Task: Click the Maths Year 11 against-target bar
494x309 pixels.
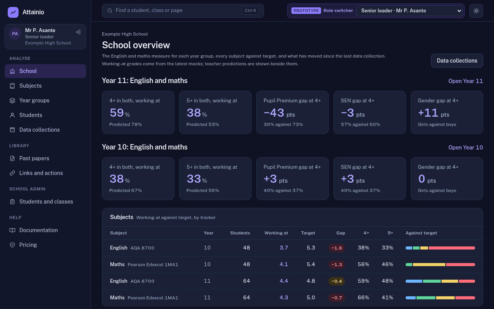Action: (440, 298)
